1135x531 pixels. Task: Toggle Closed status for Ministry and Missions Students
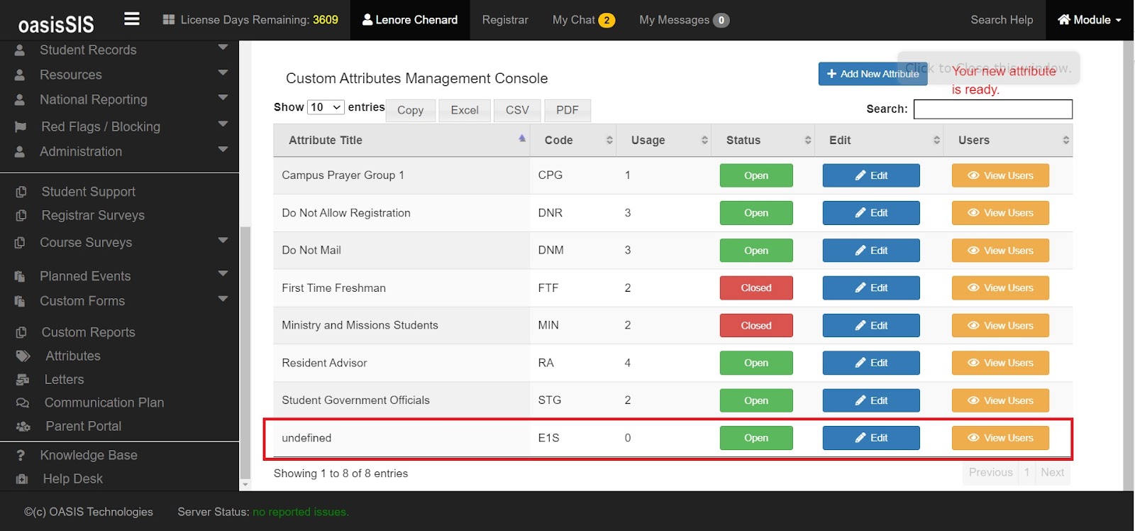(756, 325)
